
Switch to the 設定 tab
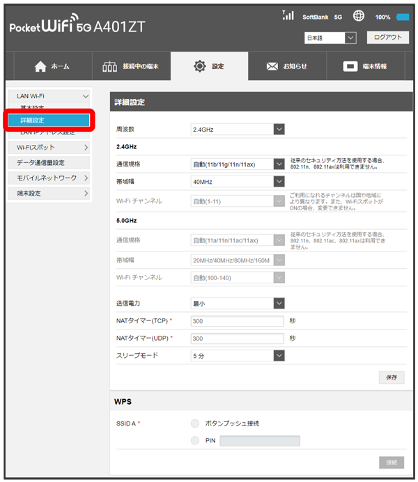209,67
